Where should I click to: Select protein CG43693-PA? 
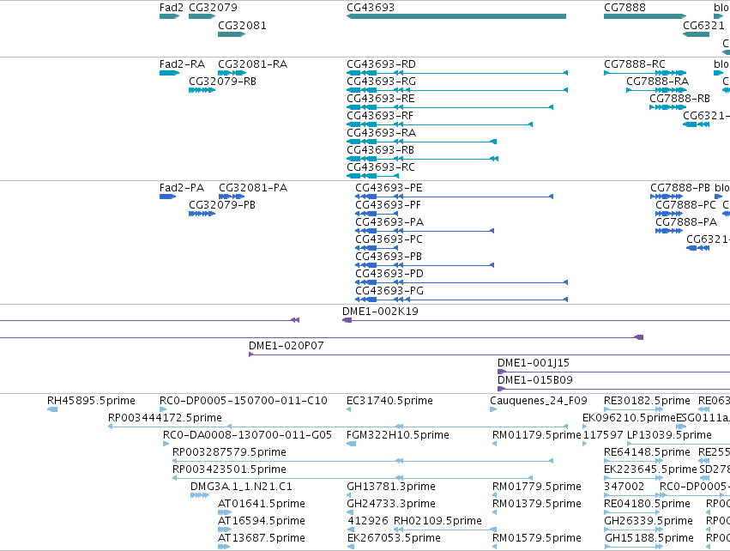(x=425, y=231)
